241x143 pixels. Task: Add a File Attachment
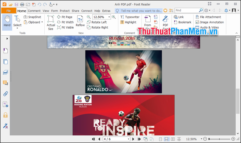click(208, 17)
